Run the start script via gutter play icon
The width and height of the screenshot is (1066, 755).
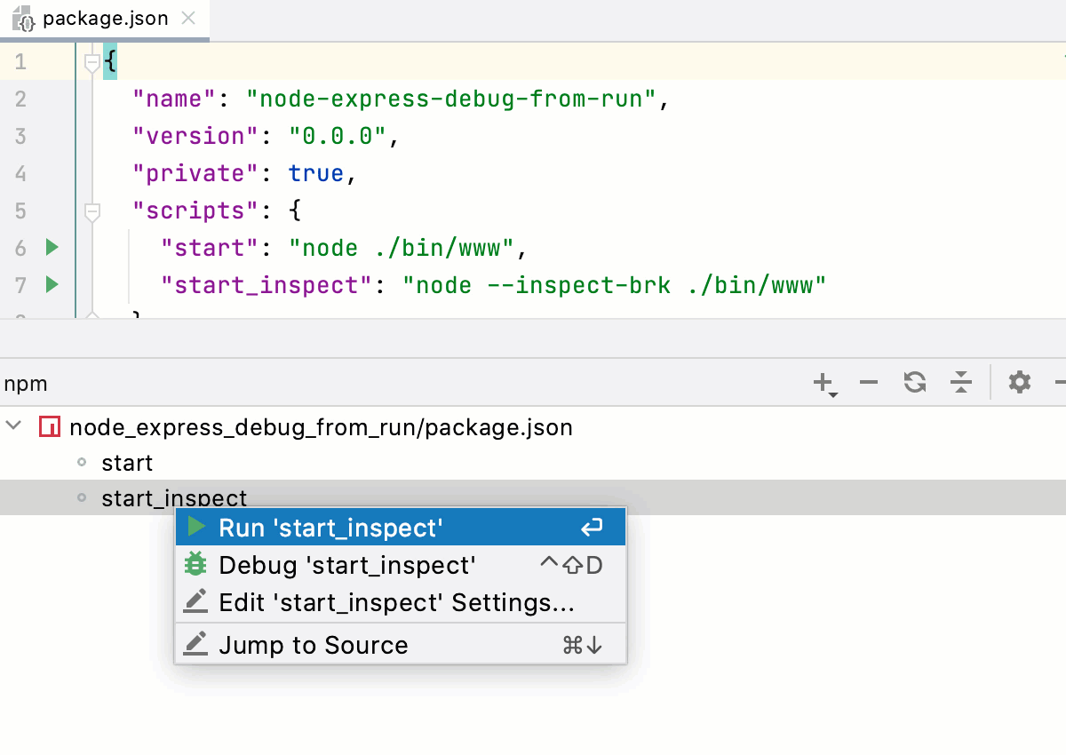pos(52,248)
